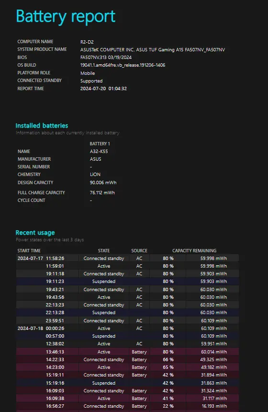The height and width of the screenshot is (412, 268).
Task: Select battery name A32-K55
Action: (99, 152)
